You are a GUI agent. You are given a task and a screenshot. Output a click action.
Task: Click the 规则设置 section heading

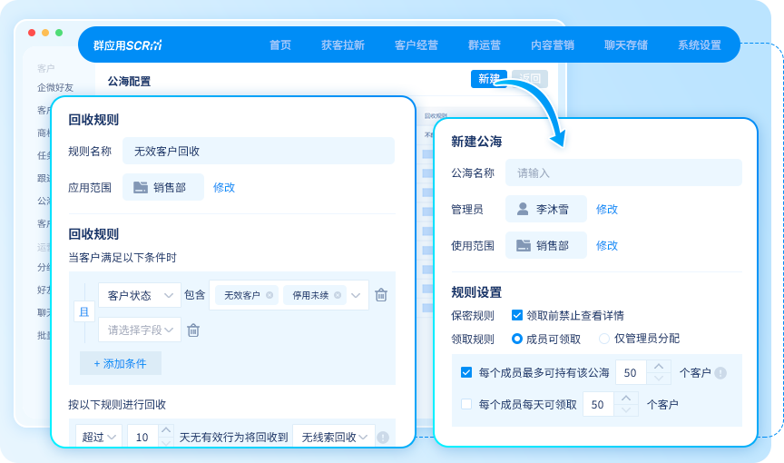coord(476,292)
